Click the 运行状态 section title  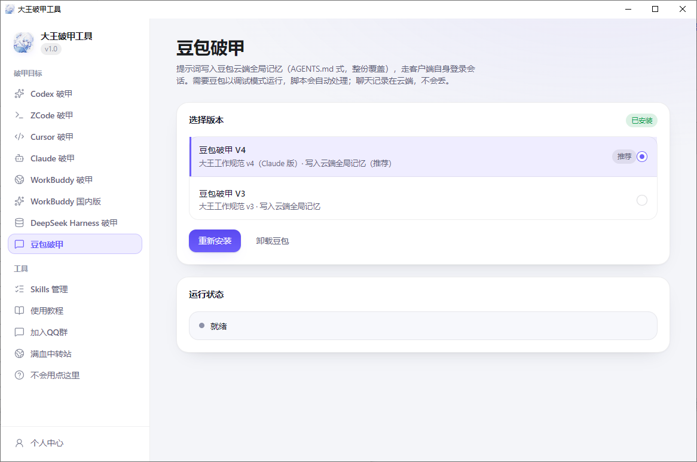point(206,295)
